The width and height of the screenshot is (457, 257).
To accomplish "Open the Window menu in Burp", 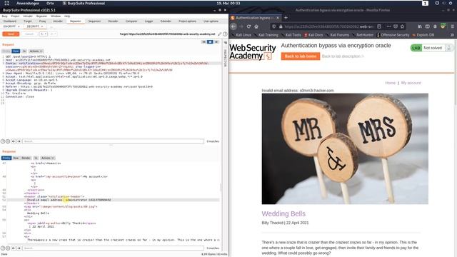I will tap(56, 16).
